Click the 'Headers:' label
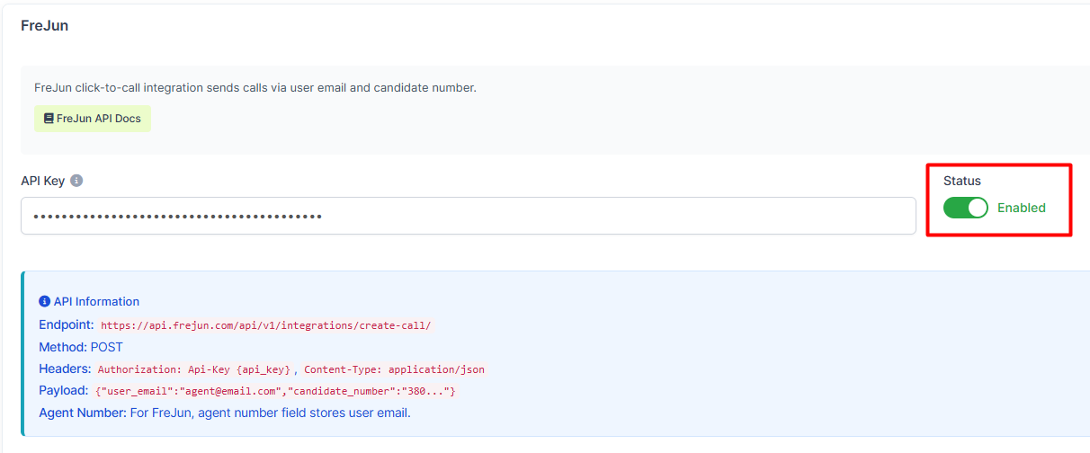The width and height of the screenshot is (1090, 453). pyautogui.click(x=65, y=369)
